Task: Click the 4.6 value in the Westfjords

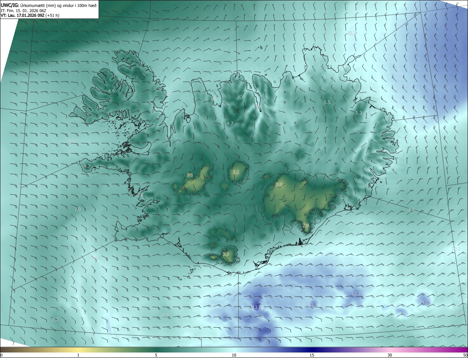Action: (x=112, y=91)
